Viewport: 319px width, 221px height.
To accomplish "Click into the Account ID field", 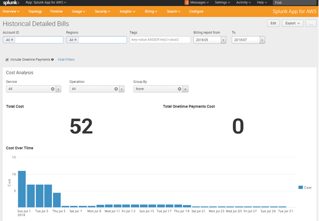I will pyautogui.click(x=33, y=40).
